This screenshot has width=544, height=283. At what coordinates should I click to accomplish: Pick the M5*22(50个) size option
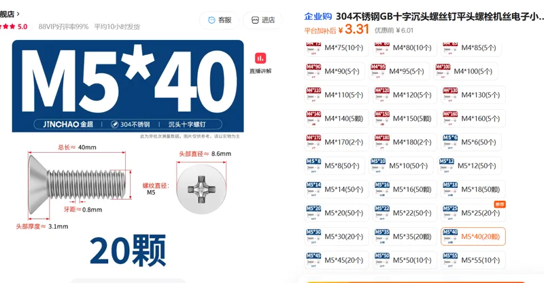coord(405,212)
